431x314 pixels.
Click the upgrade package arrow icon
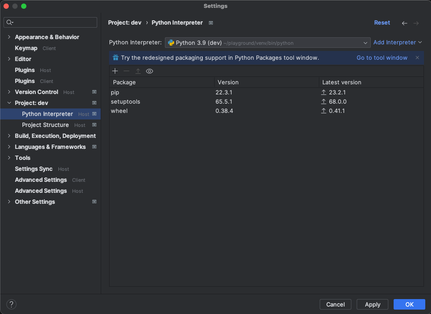(138, 71)
